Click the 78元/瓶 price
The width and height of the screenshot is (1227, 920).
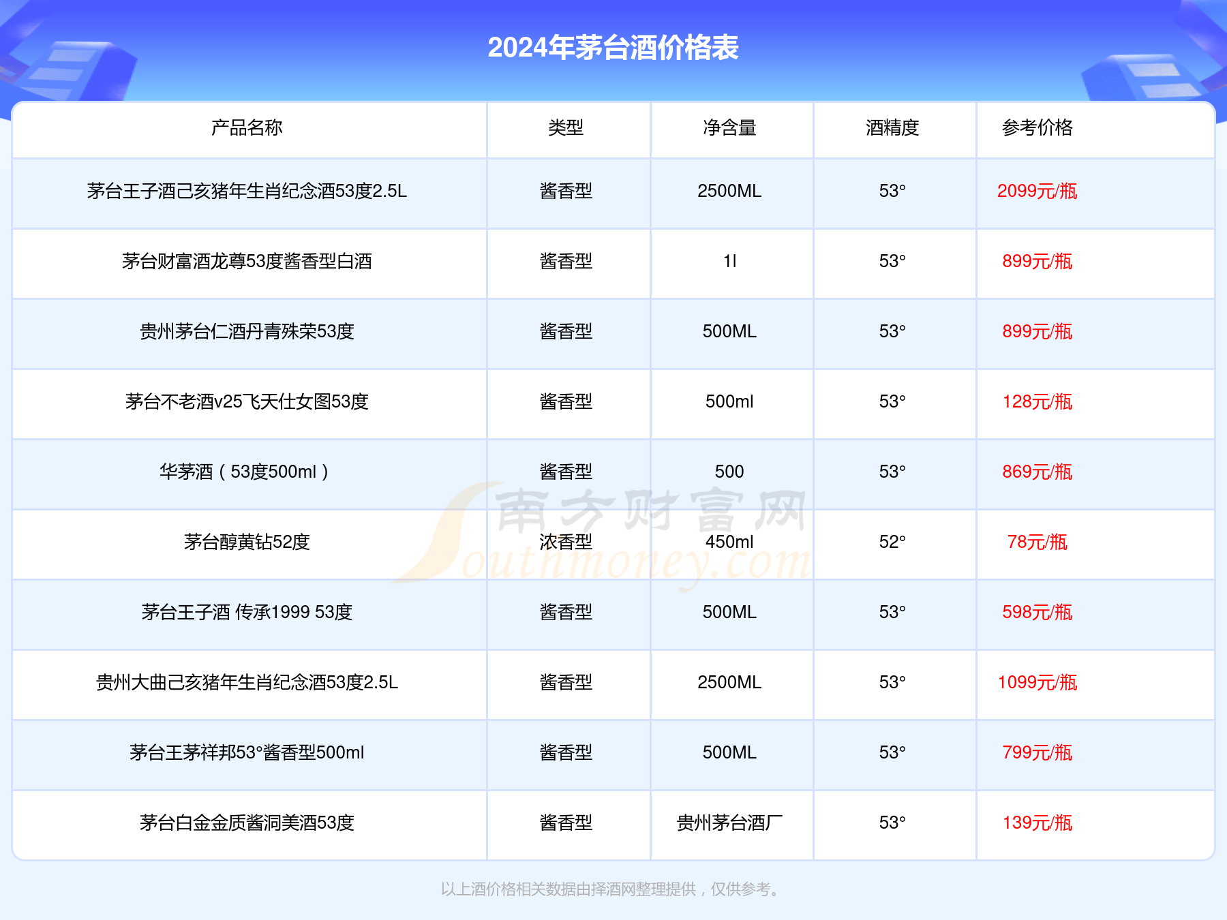click(x=1037, y=542)
